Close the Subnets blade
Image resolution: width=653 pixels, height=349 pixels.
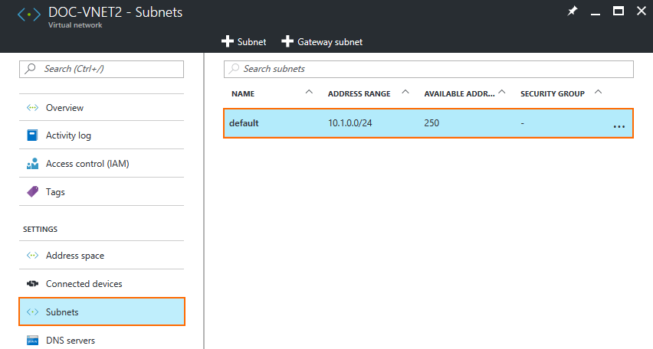coord(642,11)
